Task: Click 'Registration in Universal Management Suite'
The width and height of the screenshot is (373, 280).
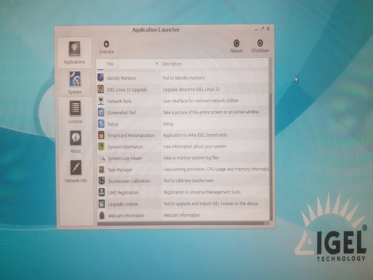Action: pos(202,192)
